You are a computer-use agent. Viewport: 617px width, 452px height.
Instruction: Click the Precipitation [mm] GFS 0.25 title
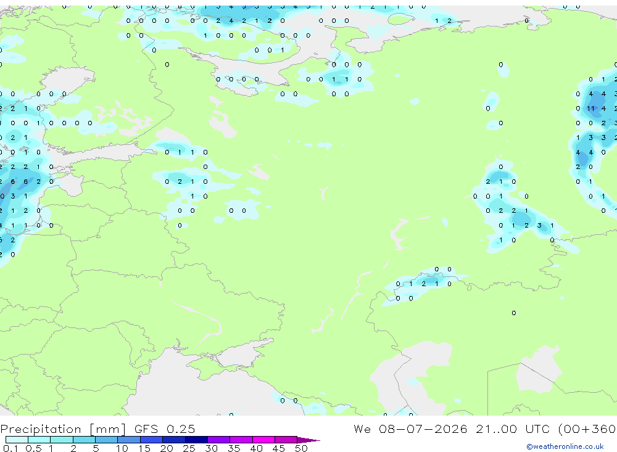pos(97,429)
